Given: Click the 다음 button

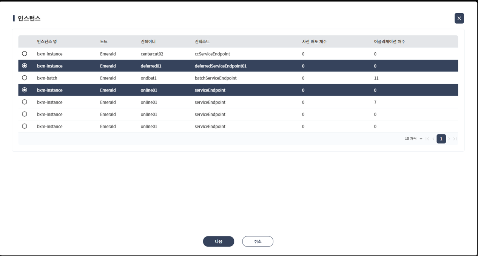Looking at the screenshot, I should (218, 241).
